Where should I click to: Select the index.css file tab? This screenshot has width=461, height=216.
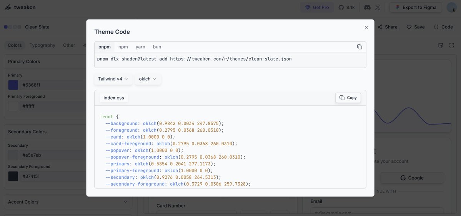114,98
